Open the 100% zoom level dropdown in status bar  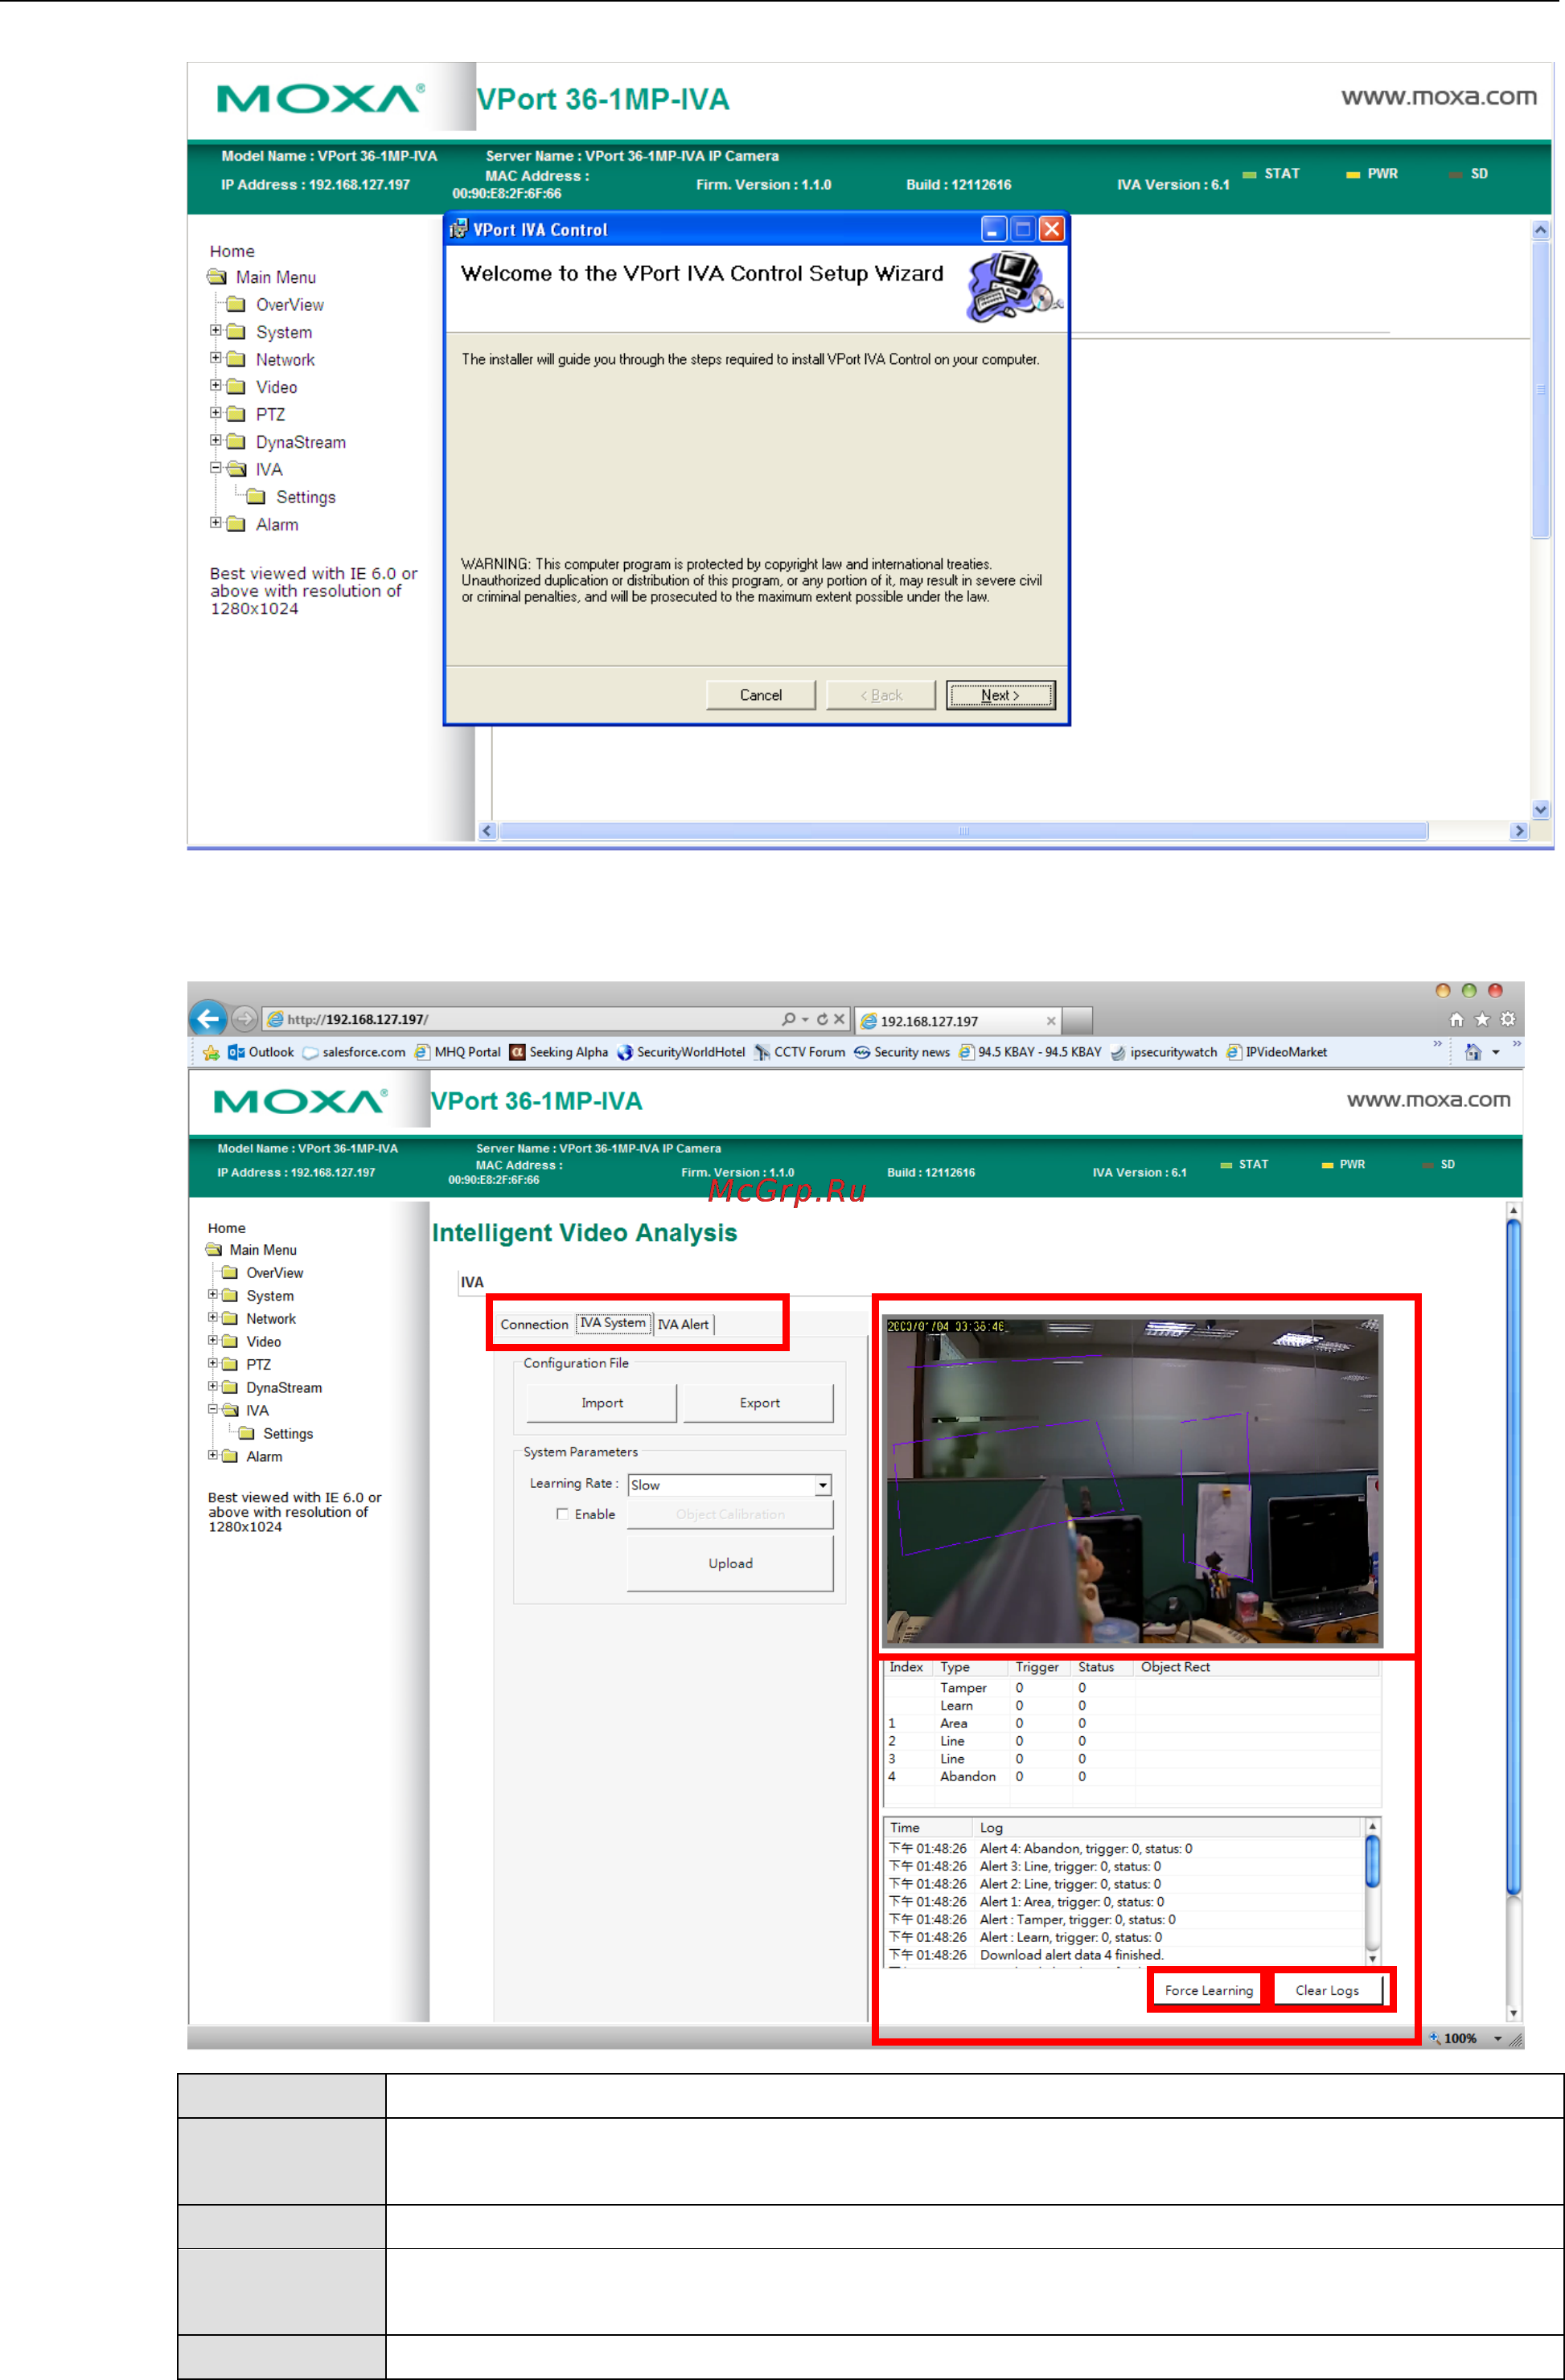pyautogui.click(x=1498, y=2038)
